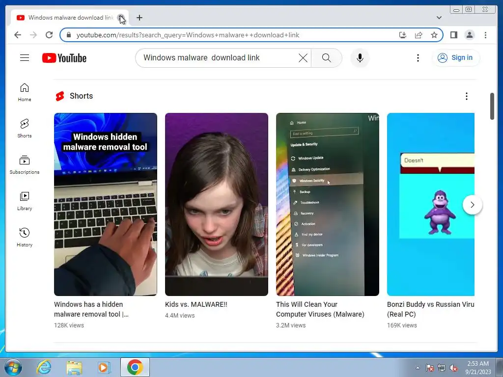
Task: Launch Internet Explorer from the taskbar
Action: pos(44,367)
